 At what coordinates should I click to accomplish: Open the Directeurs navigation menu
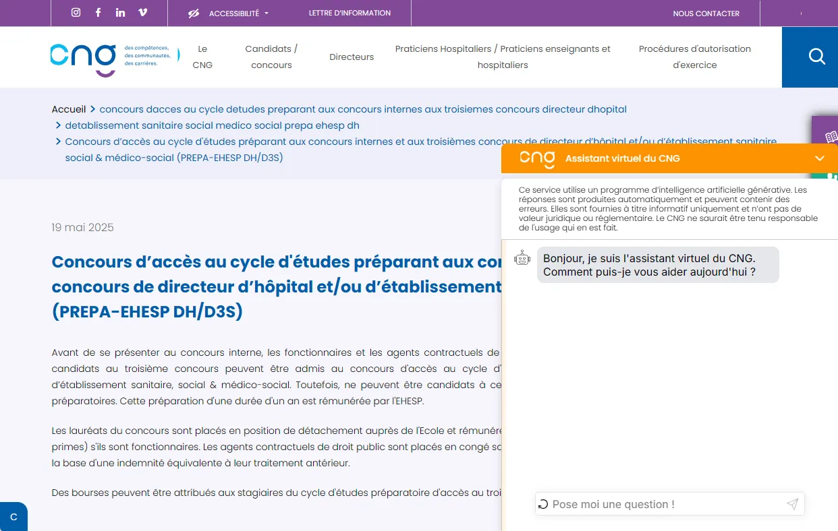[x=352, y=57]
